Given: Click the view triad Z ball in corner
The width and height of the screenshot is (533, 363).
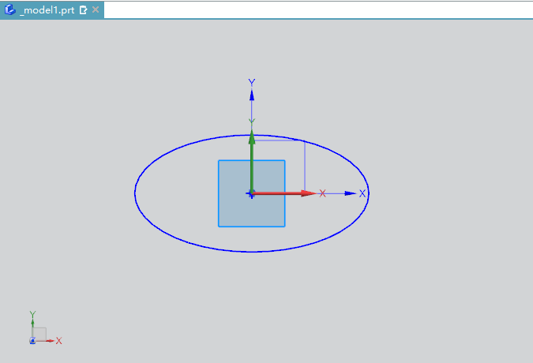Looking at the screenshot, I should (32, 341).
